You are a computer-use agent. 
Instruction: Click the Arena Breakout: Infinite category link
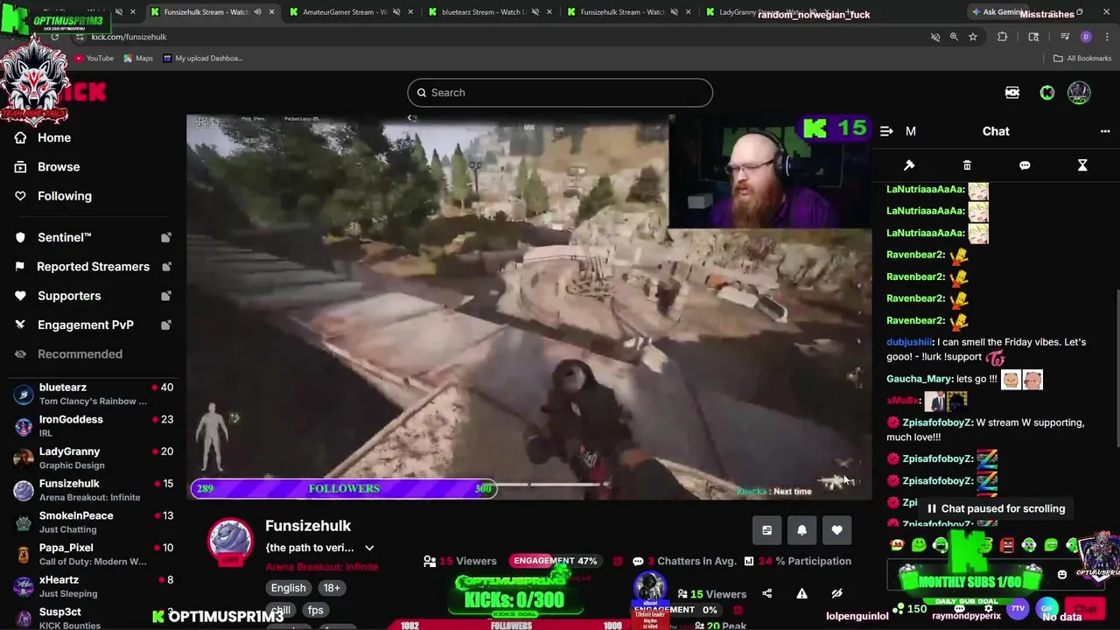(322, 567)
